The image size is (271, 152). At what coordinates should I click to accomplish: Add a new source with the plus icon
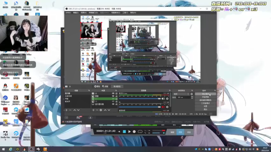93,110
